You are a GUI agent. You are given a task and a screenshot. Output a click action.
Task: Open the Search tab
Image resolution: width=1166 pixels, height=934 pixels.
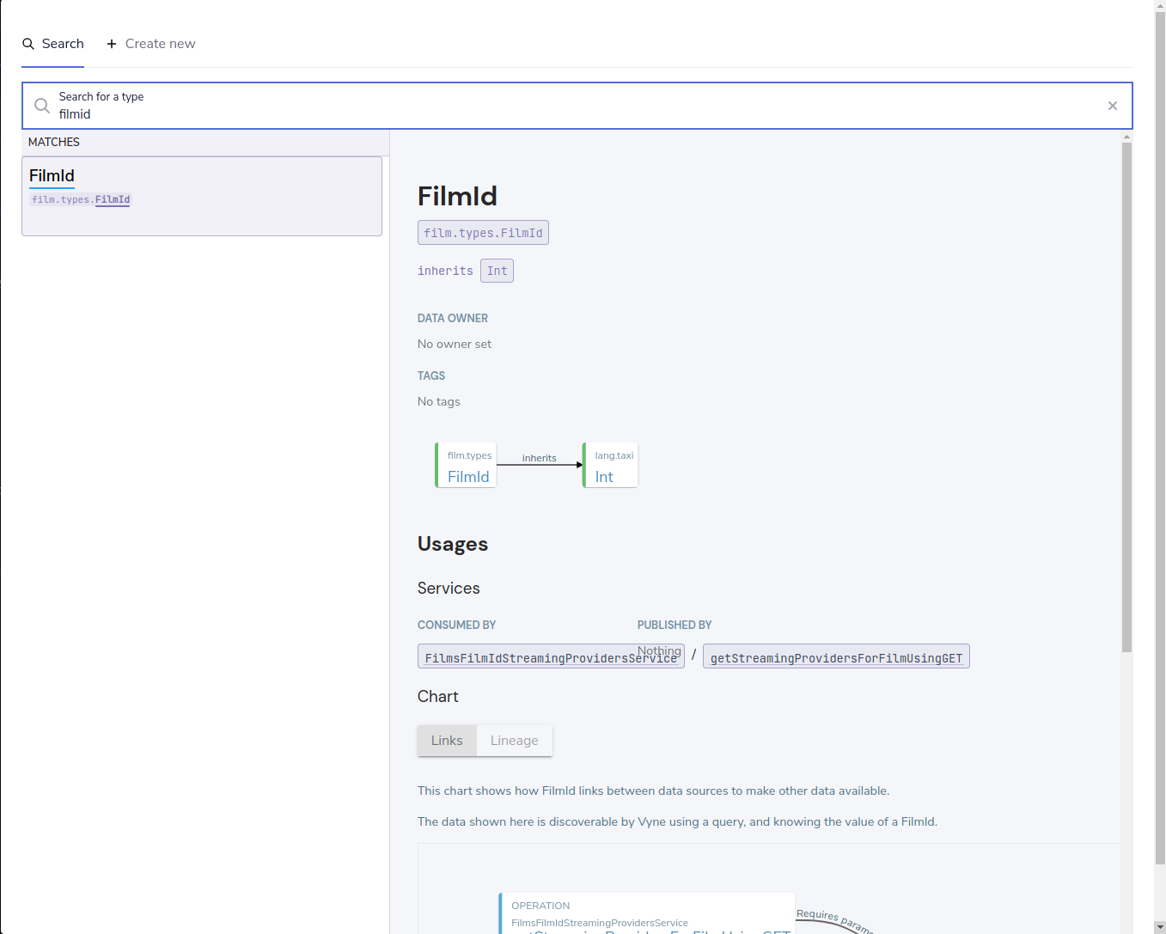[x=53, y=44]
